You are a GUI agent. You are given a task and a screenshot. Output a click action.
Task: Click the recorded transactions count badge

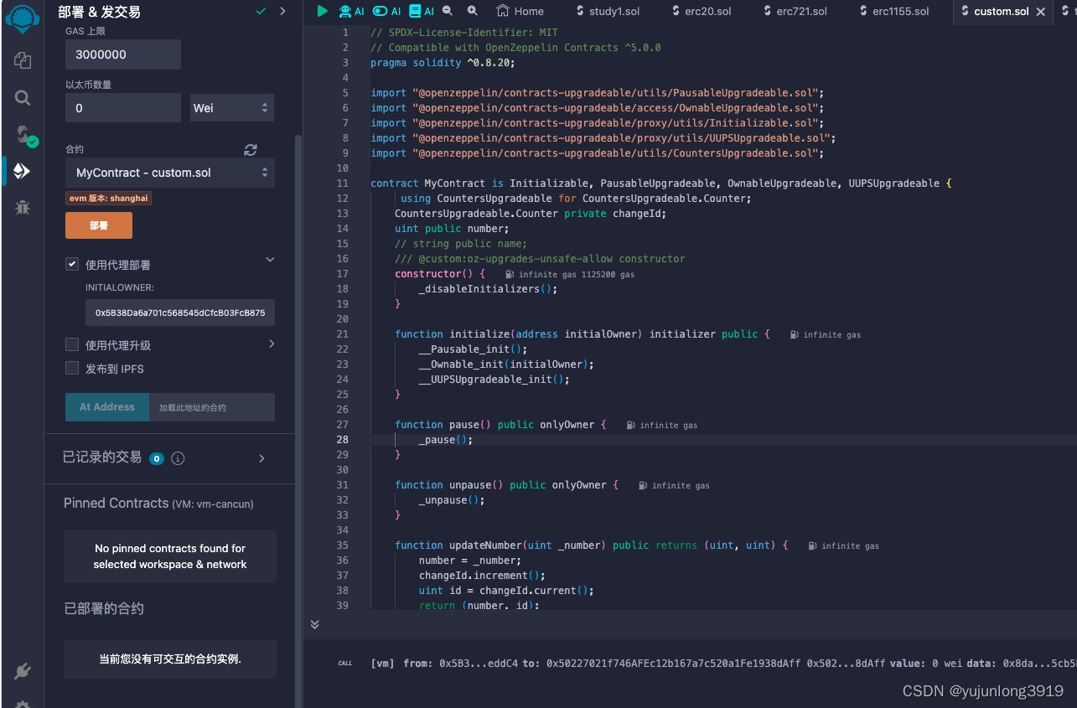click(x=156, y=458)
